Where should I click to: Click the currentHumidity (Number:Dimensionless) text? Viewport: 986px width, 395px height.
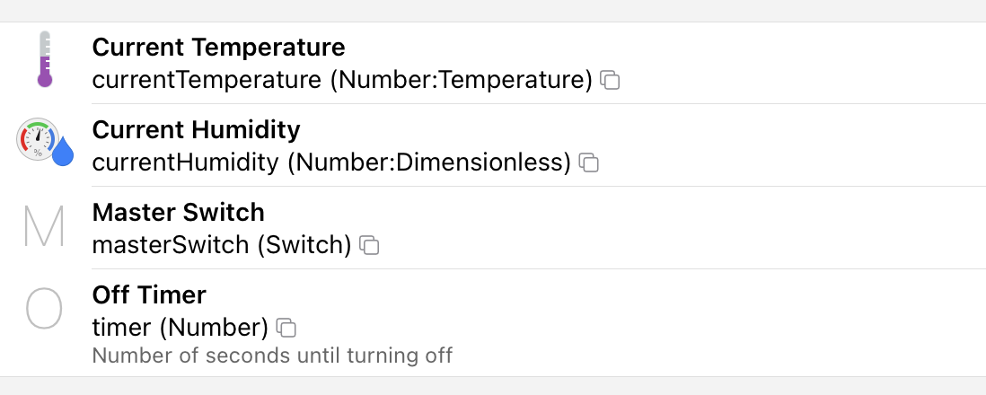[x=331, y=162]
